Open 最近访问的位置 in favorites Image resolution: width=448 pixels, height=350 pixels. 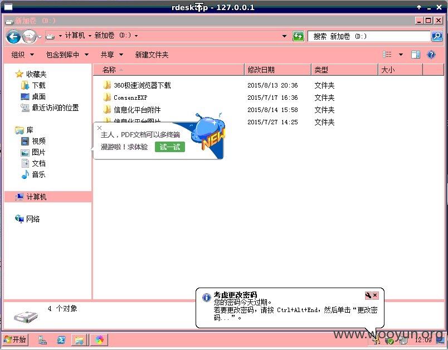[x=50, y=108]
